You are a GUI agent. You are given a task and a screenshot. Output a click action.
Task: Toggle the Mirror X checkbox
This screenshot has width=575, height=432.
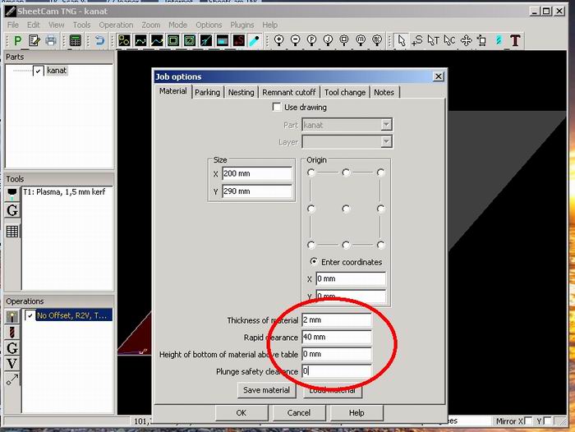(528, 421)
